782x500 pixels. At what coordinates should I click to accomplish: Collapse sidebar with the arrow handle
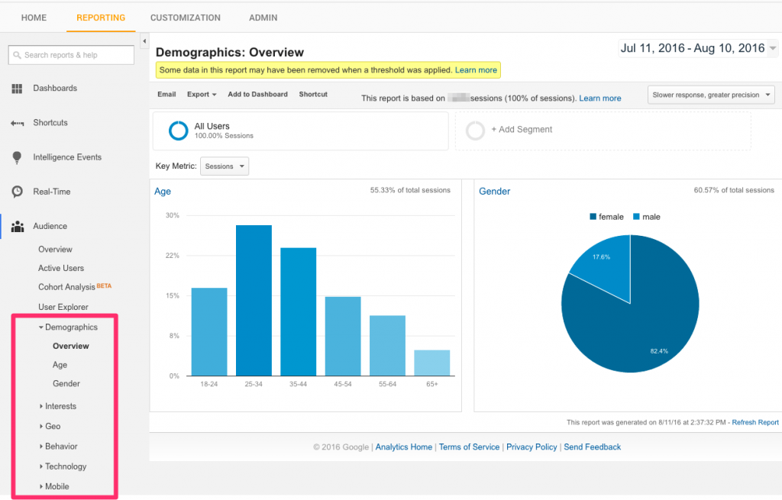click(144, 41)
